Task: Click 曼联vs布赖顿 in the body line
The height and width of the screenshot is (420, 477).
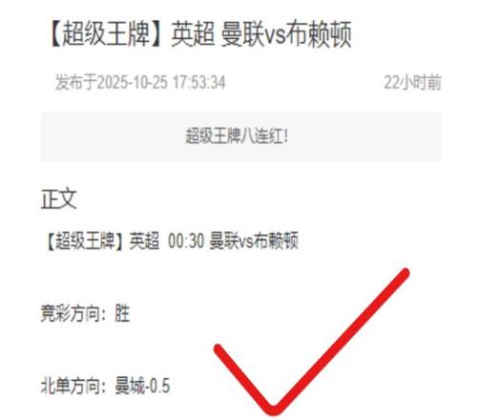Action: pos(254,241)
